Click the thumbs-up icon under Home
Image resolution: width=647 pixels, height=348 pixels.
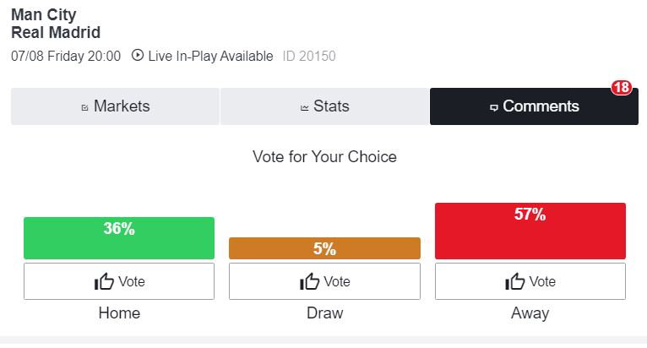pyautogui.click(x=104, y=281)
